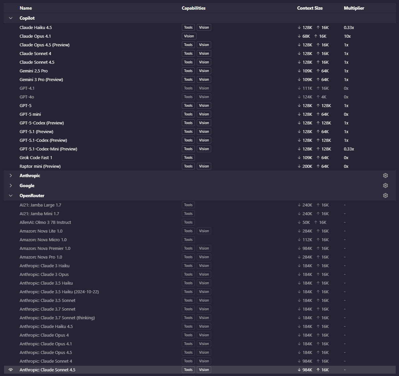The width and height of the screenshot is (399, 376).
Task: Toggle visibility eye for Anthropic: Claude Sonnet 4.5
Action: 11,370
